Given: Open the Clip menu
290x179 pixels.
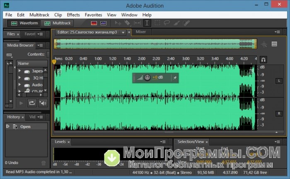Looking at the screenshot, I should [58, 15].
